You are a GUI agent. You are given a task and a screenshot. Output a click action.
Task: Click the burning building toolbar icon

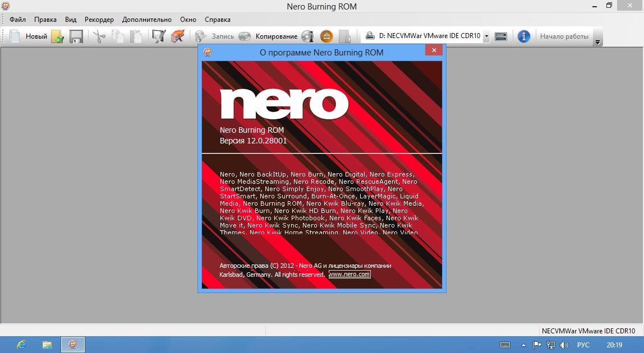tap(178, 36)
